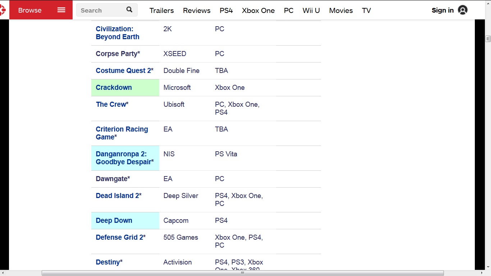The width and height of the screenshot is (491, 276).
Task: Open the Reviews section
Action: point(197,10)
